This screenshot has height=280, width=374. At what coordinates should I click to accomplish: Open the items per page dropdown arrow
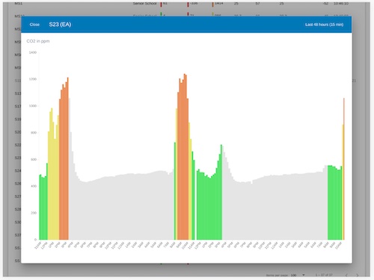304,275
